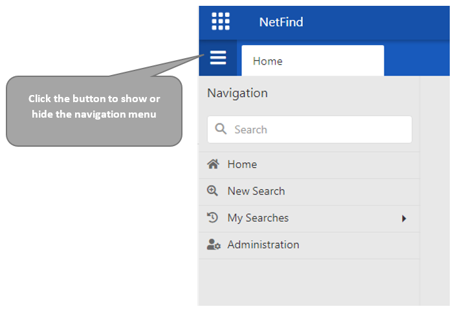Click the Navigation panel heading
Image resolution: width=453 pixels, height=309 pixels.
point(237,93)
